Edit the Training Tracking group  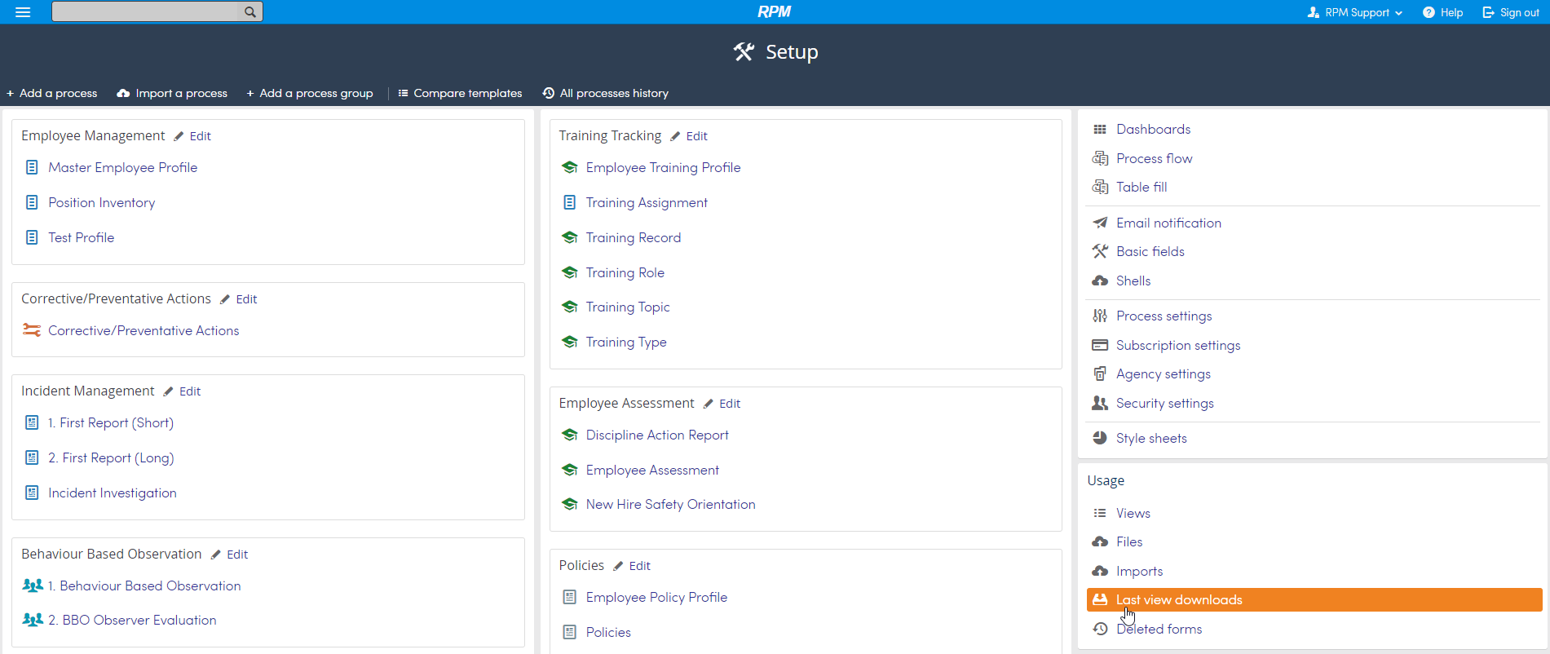pyautogui.click(x=689, y=136)
